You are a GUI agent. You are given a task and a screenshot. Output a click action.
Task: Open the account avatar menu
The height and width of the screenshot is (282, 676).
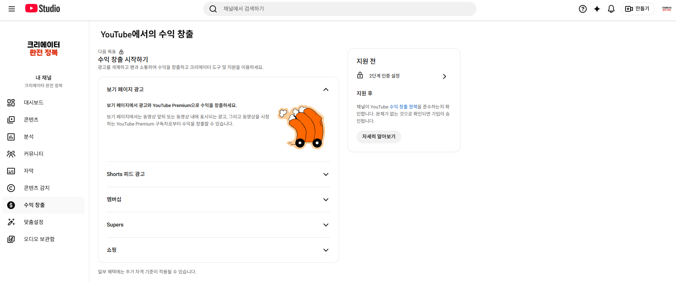[x=666, y=9]
